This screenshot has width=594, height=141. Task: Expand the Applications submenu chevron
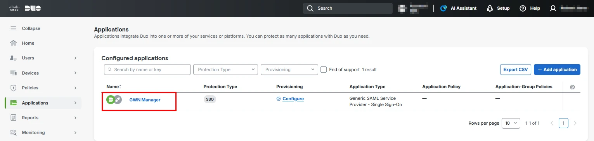(75, 103)
